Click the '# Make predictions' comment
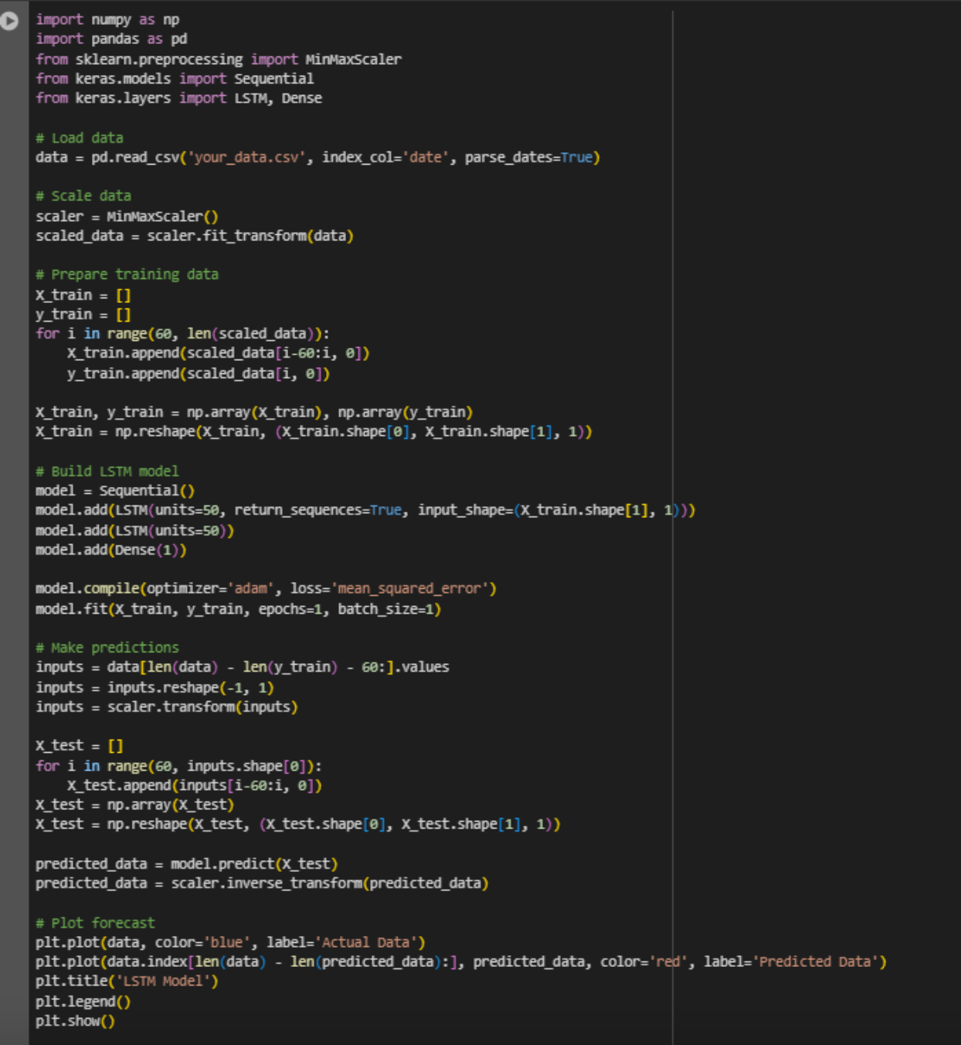 tap(107, 648)
